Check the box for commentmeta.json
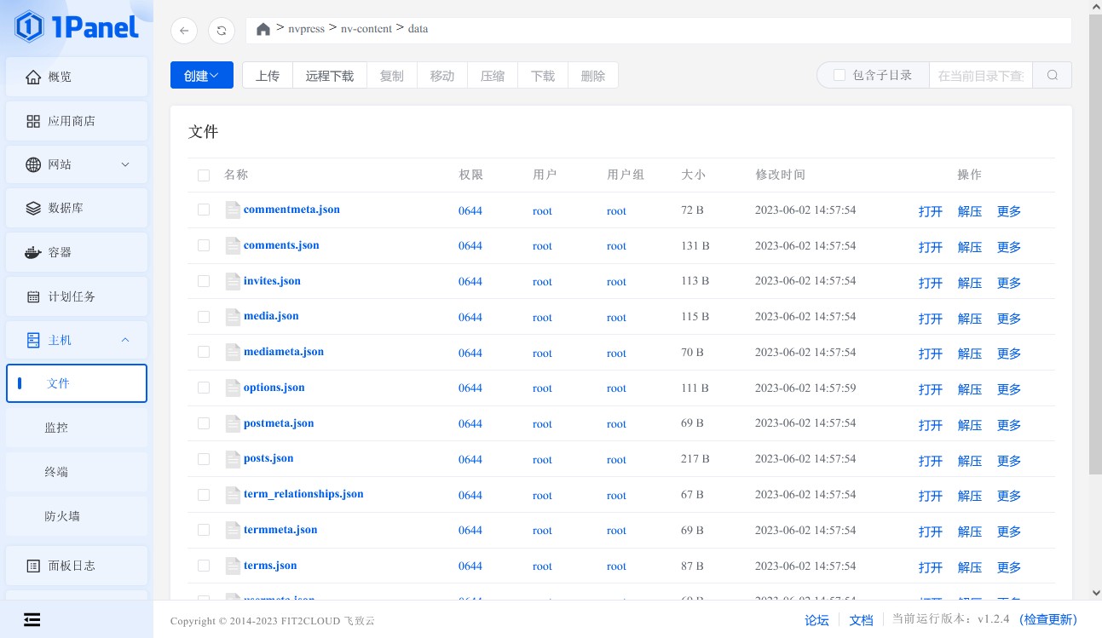 (204, 210)
